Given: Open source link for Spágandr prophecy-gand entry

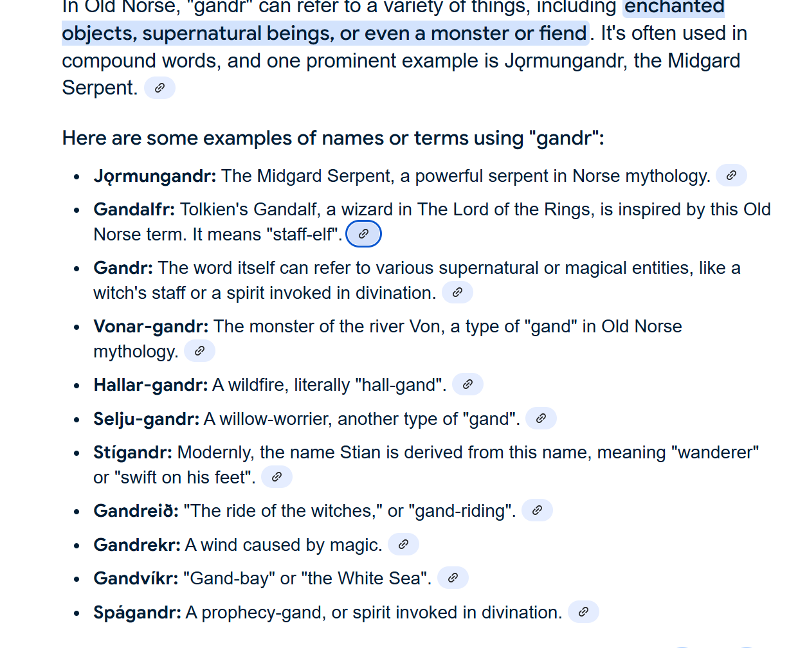Looking at the screenshot, I should click(x=583, y=612).
